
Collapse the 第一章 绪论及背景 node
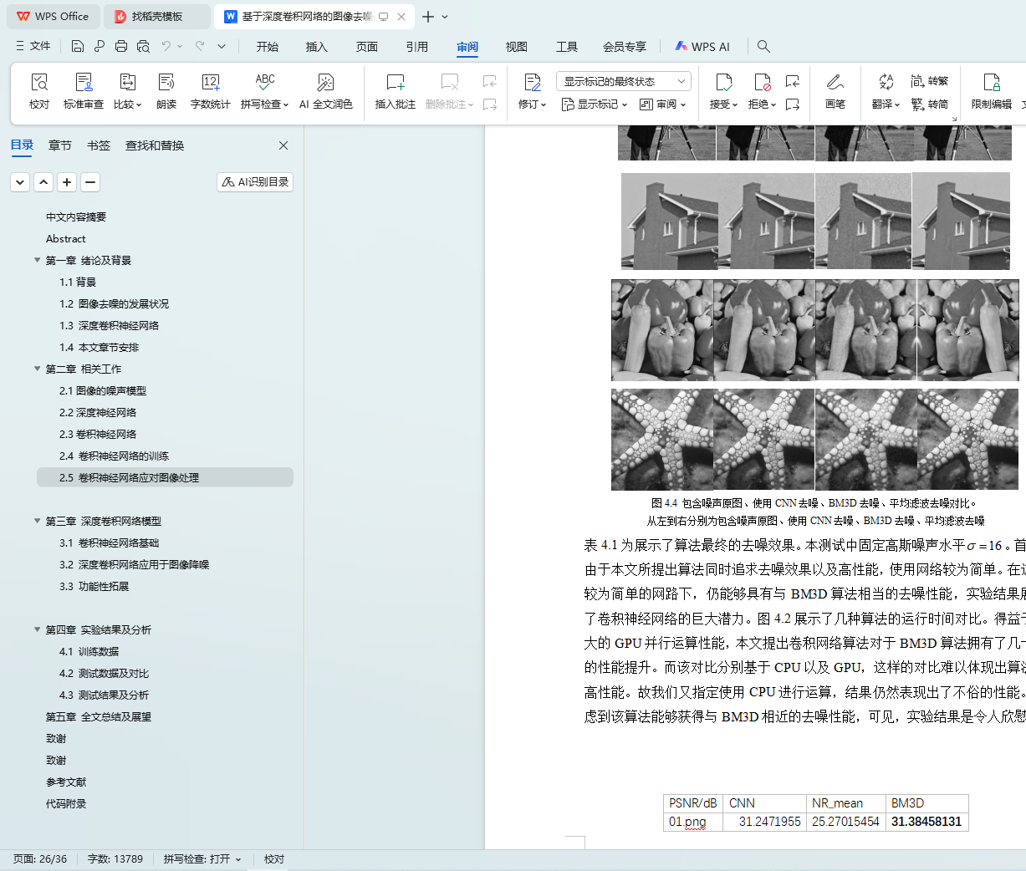37,260
